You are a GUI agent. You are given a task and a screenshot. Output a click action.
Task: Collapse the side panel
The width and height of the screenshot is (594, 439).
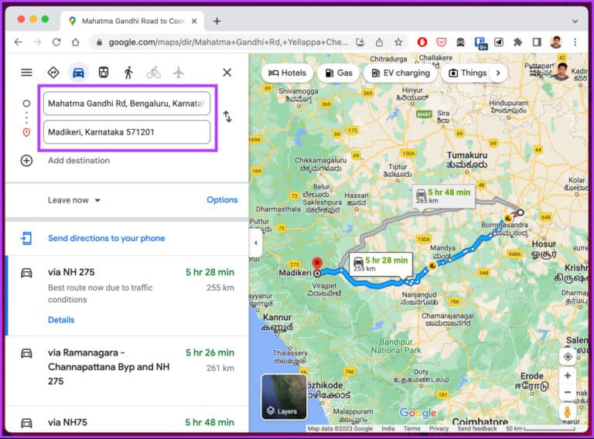pyautogui.click(x=256, y=243)
